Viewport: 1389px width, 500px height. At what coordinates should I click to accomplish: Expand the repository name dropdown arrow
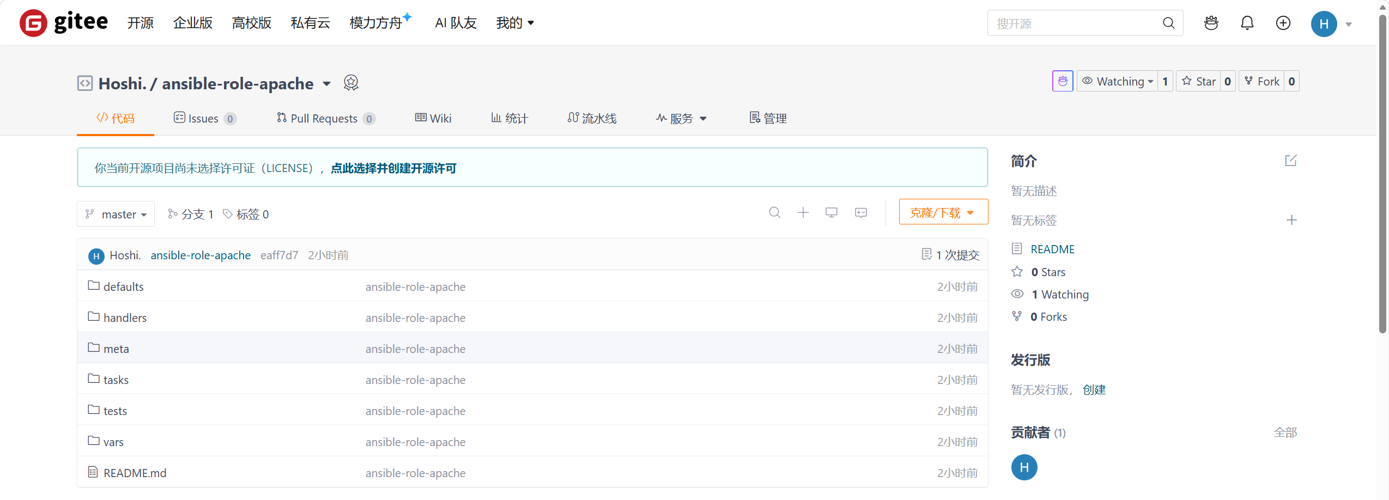click(x=326, y=83)
